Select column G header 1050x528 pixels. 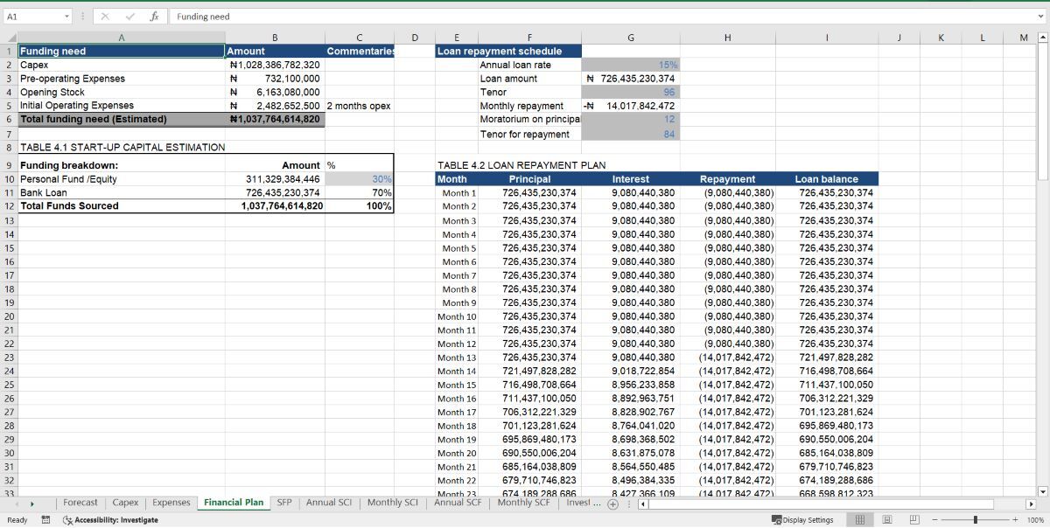631,38
